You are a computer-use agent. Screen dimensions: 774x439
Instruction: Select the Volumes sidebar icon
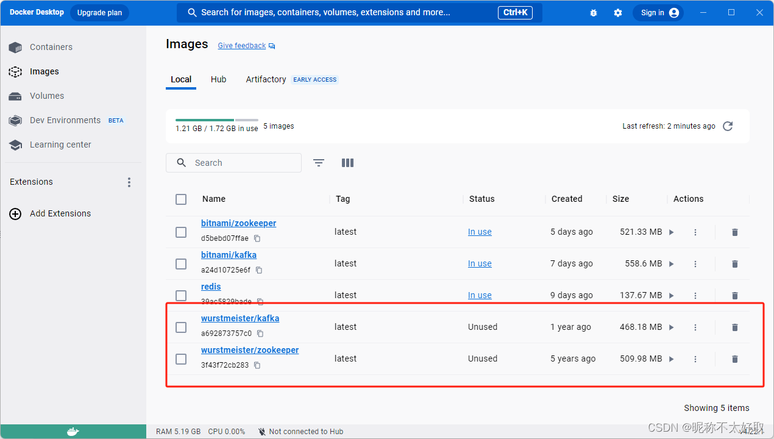(x=15, y=96)
